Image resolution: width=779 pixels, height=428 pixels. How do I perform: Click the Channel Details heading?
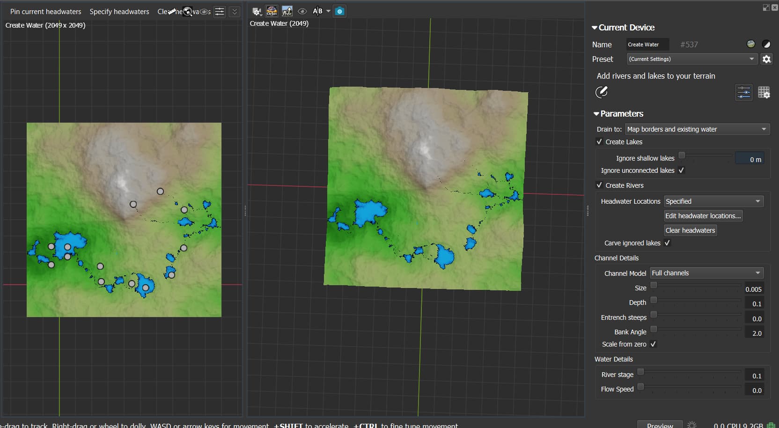pyautogui.click(x=617, y=258)
